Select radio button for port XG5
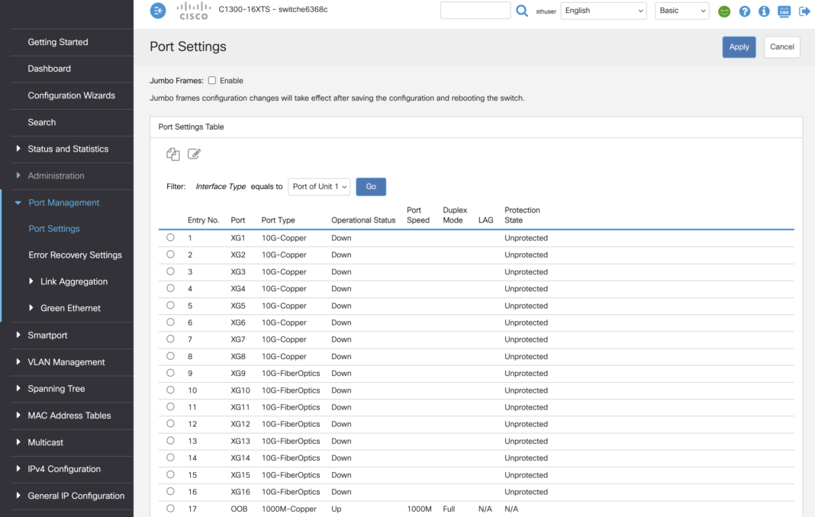This screenshot has width=815, height=517. click(x=170, y=305)
